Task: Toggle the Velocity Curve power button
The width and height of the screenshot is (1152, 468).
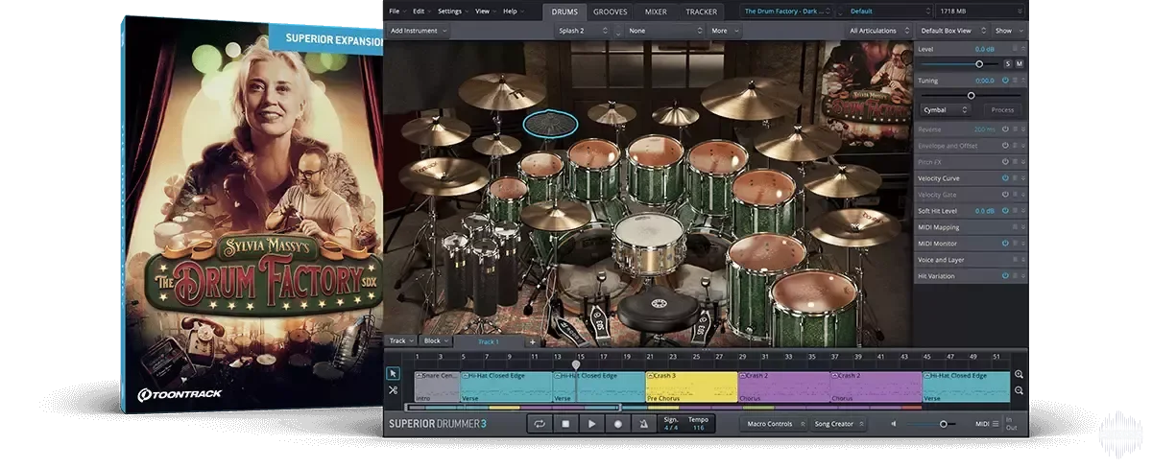Action: (1005, 178)
